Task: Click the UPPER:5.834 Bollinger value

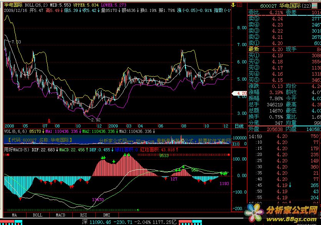Action: coord(86,5)
